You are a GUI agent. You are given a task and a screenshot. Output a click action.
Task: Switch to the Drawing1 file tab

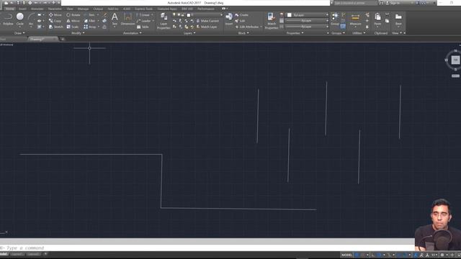tap(42, 39)
